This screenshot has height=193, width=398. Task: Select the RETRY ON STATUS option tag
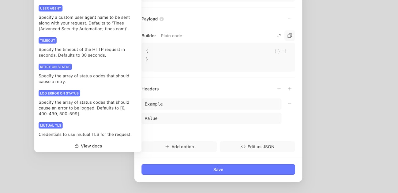[x=55, y=67]
